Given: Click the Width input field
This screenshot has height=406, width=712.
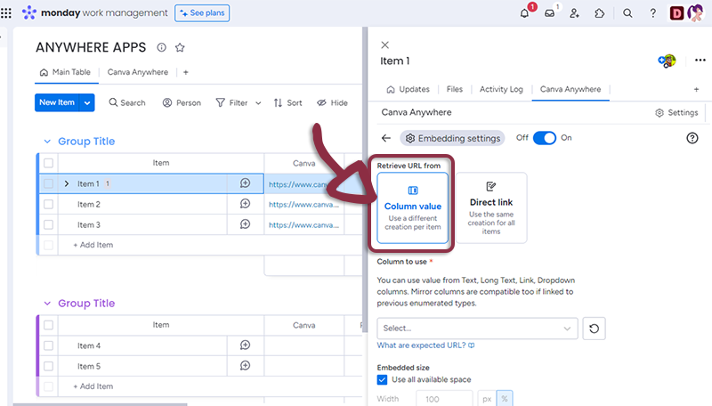Looking at the screenshot, I should click(x=443, y=399).
